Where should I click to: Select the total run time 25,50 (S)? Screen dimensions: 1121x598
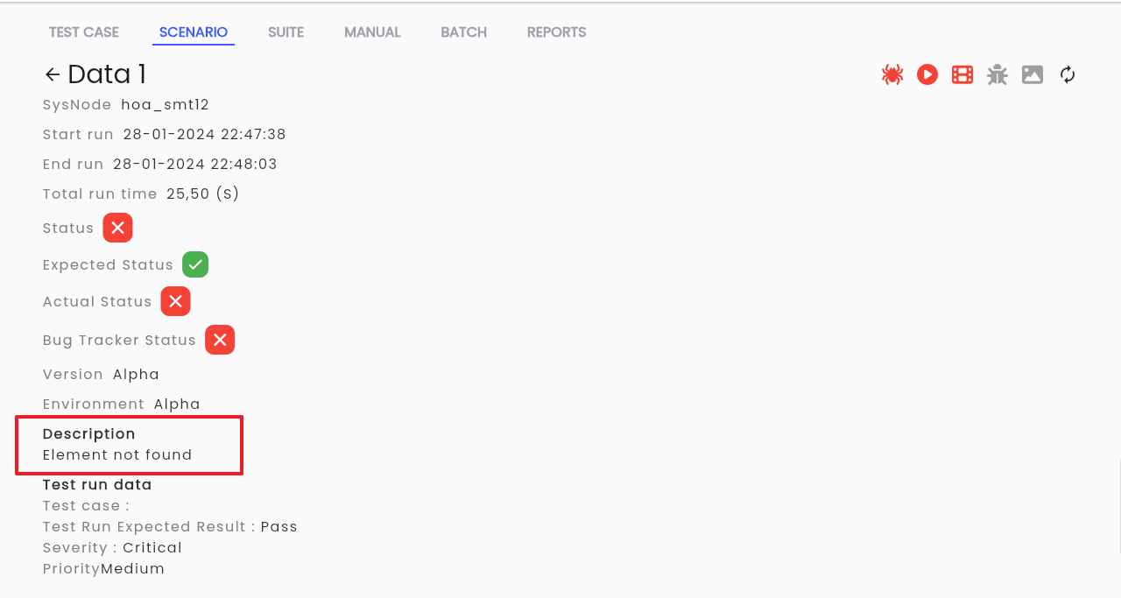click(x=203, y=194)
